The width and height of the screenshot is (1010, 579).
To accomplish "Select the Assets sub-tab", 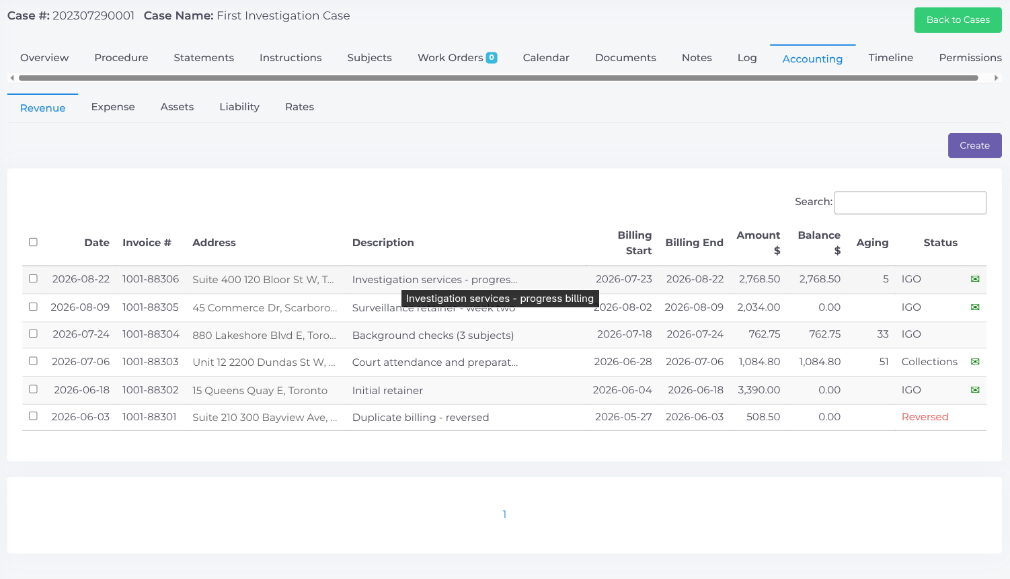I will tap(177, 107).
